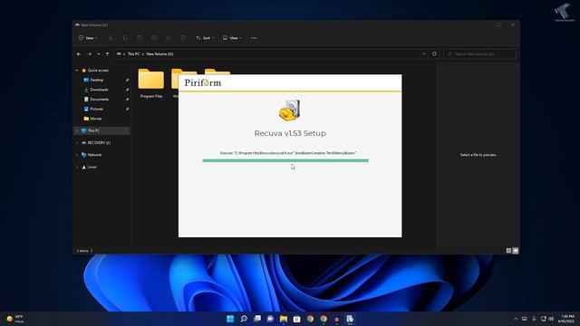Open recent locations chevron beside Forward arrow

99,54
